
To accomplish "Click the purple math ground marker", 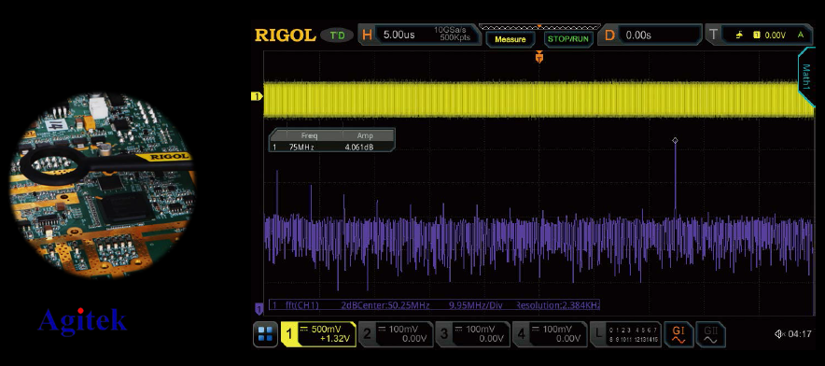I will (259, 308).
